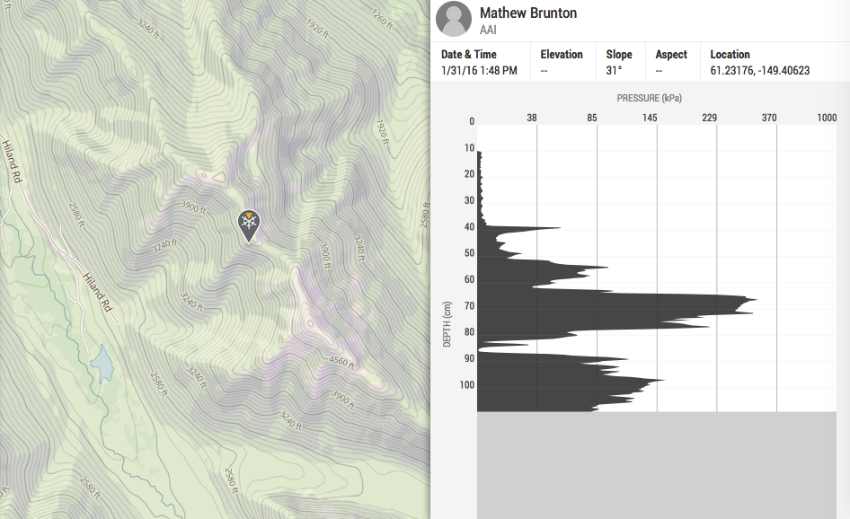Click the snowflake observation map marker

tap(249, 225)
